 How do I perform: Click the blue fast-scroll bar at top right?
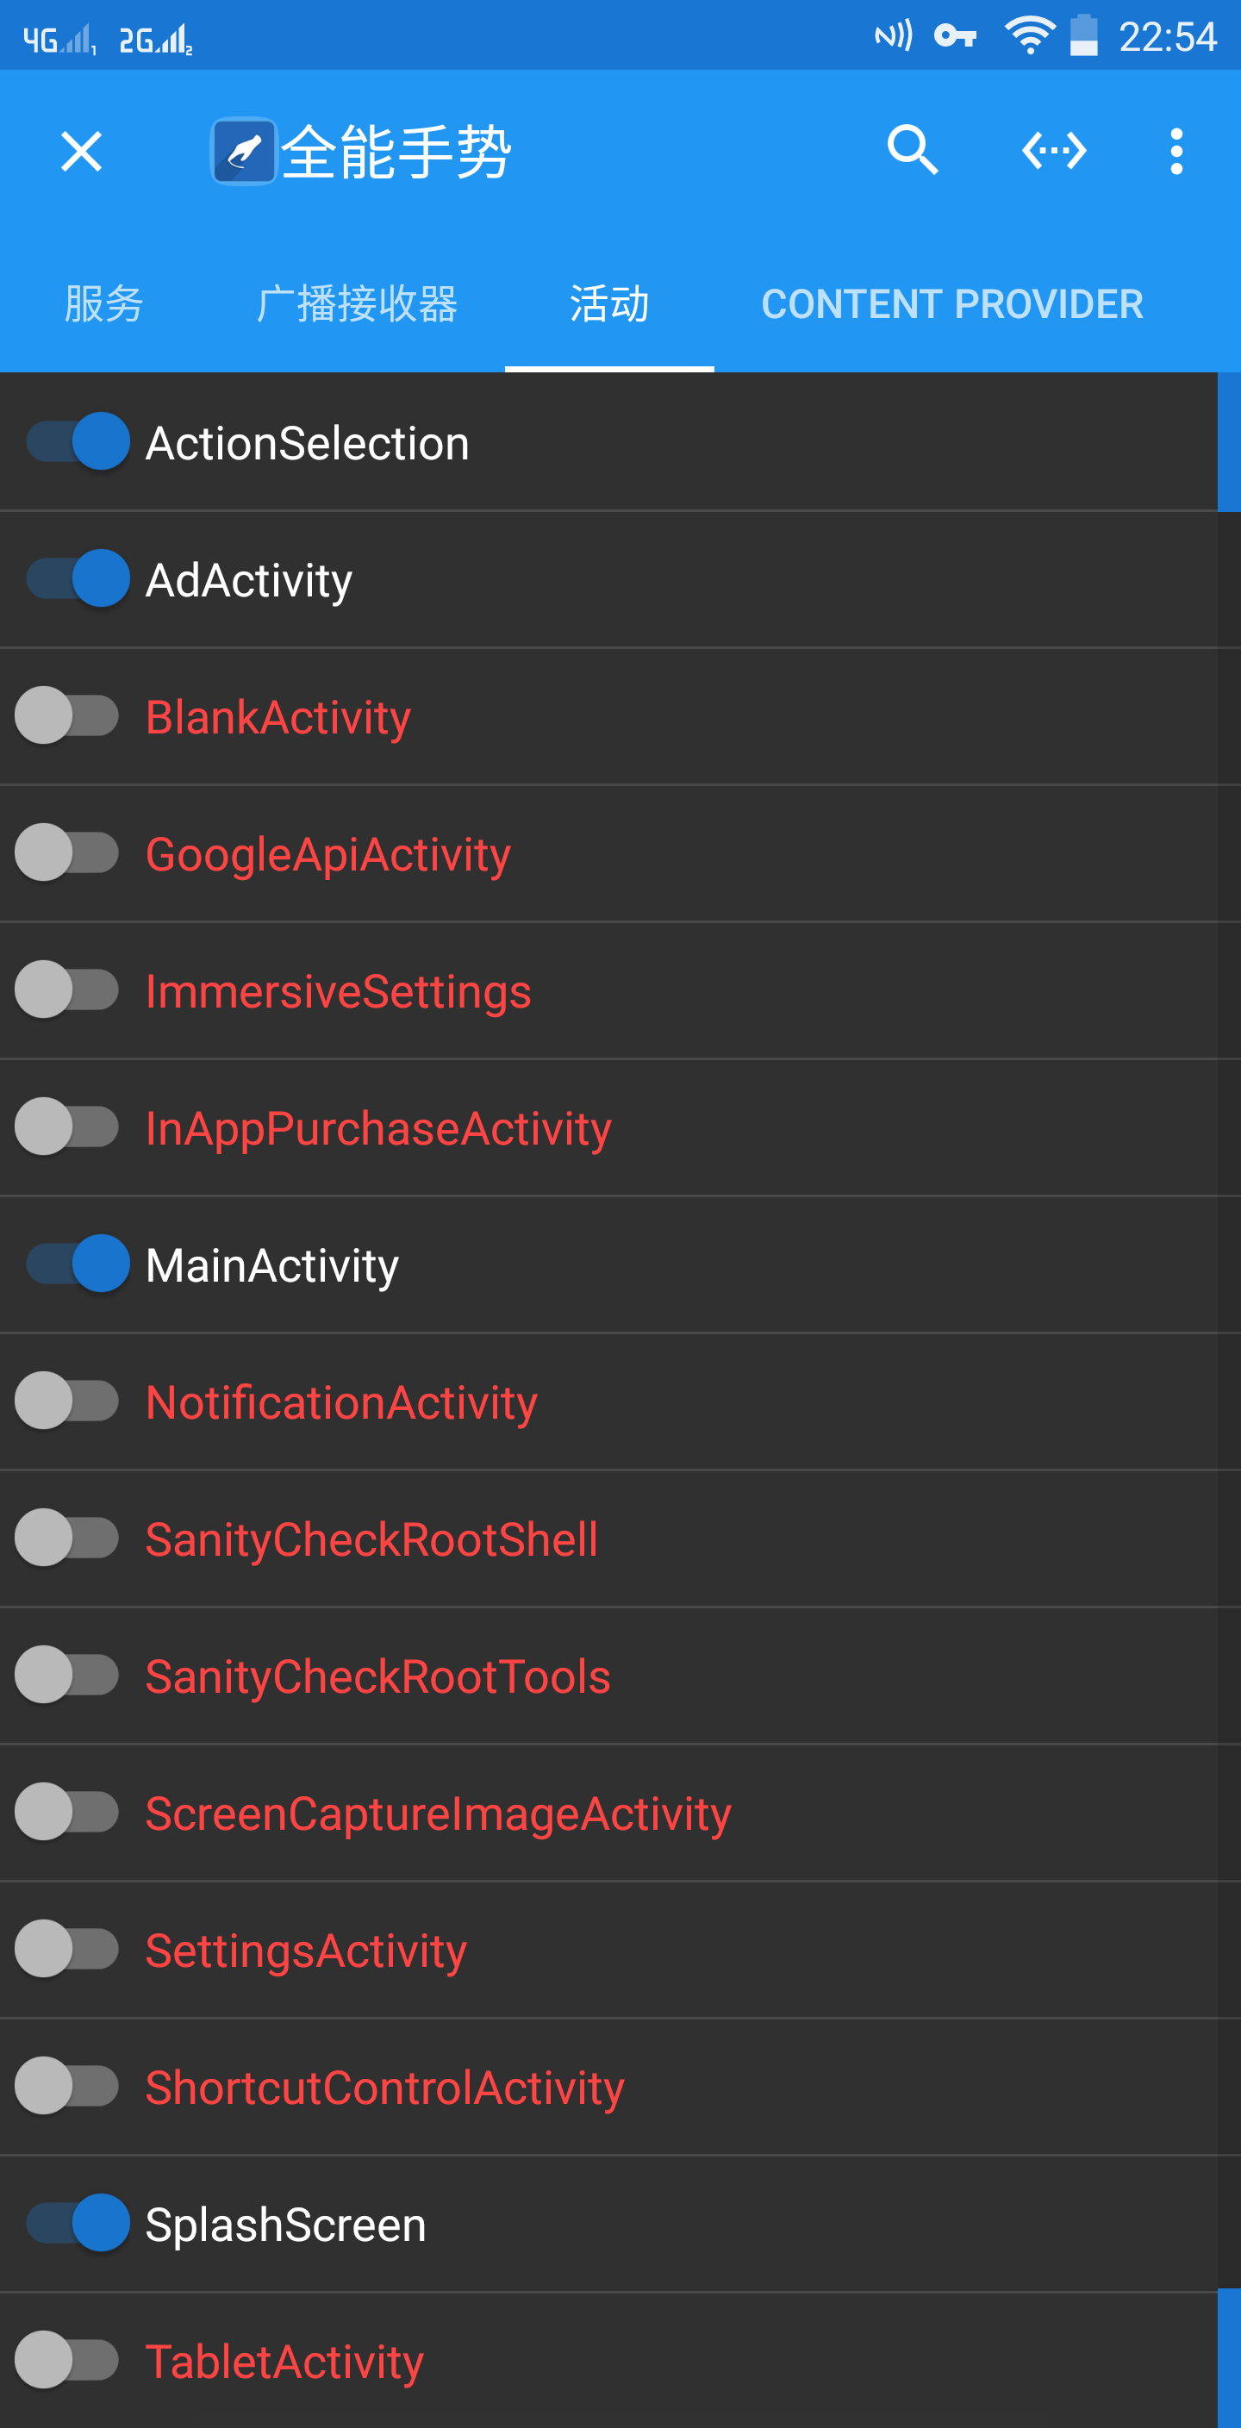tap(1229, 441)
